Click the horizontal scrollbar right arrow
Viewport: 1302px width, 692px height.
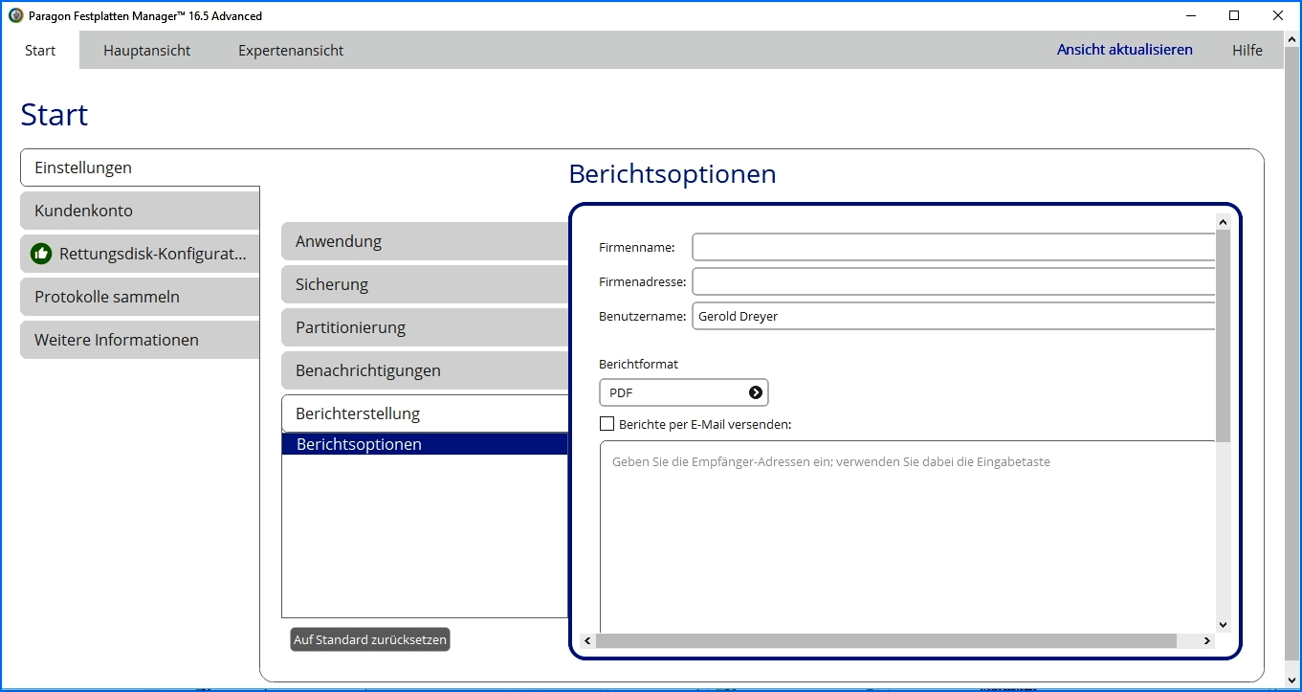click(1208, 641)
